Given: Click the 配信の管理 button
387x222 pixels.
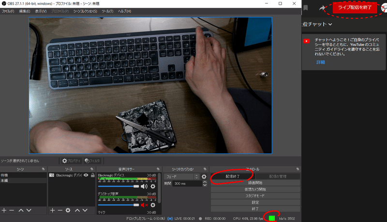Looking at the screenshot, I should tap(278, 177).
